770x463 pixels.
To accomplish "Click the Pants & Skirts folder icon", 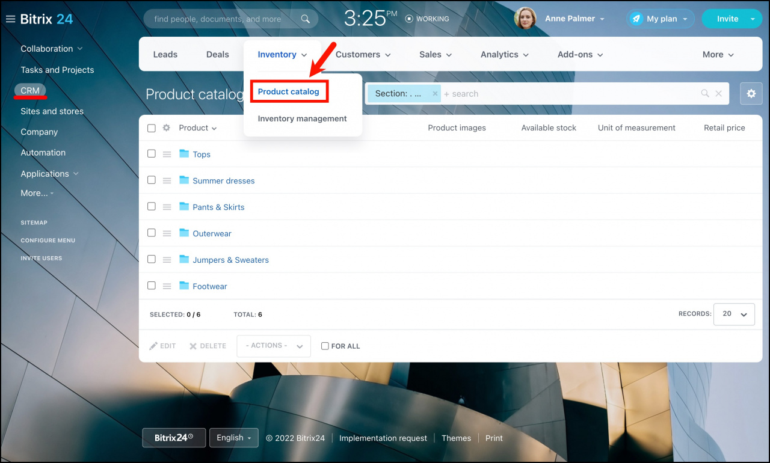I will coord(184,207).
